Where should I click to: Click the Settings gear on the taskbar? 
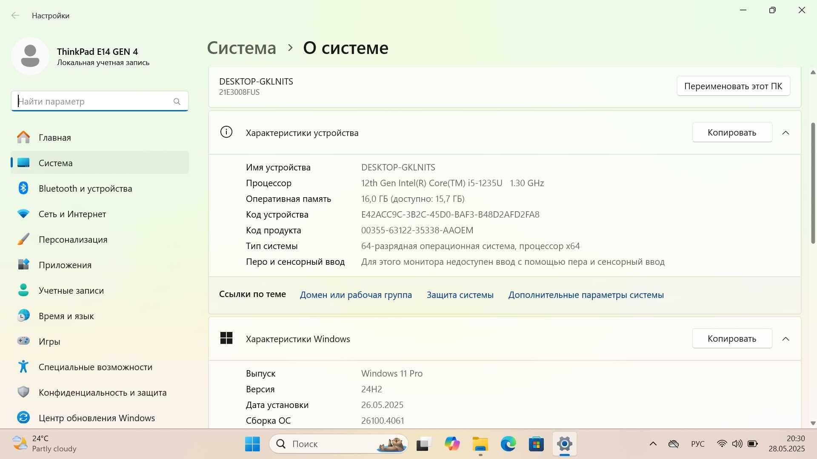[565, 444]
